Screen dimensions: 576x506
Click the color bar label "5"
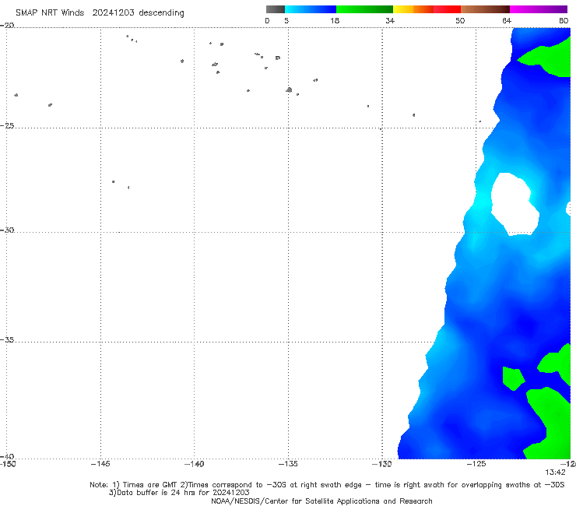click(286, 20)
